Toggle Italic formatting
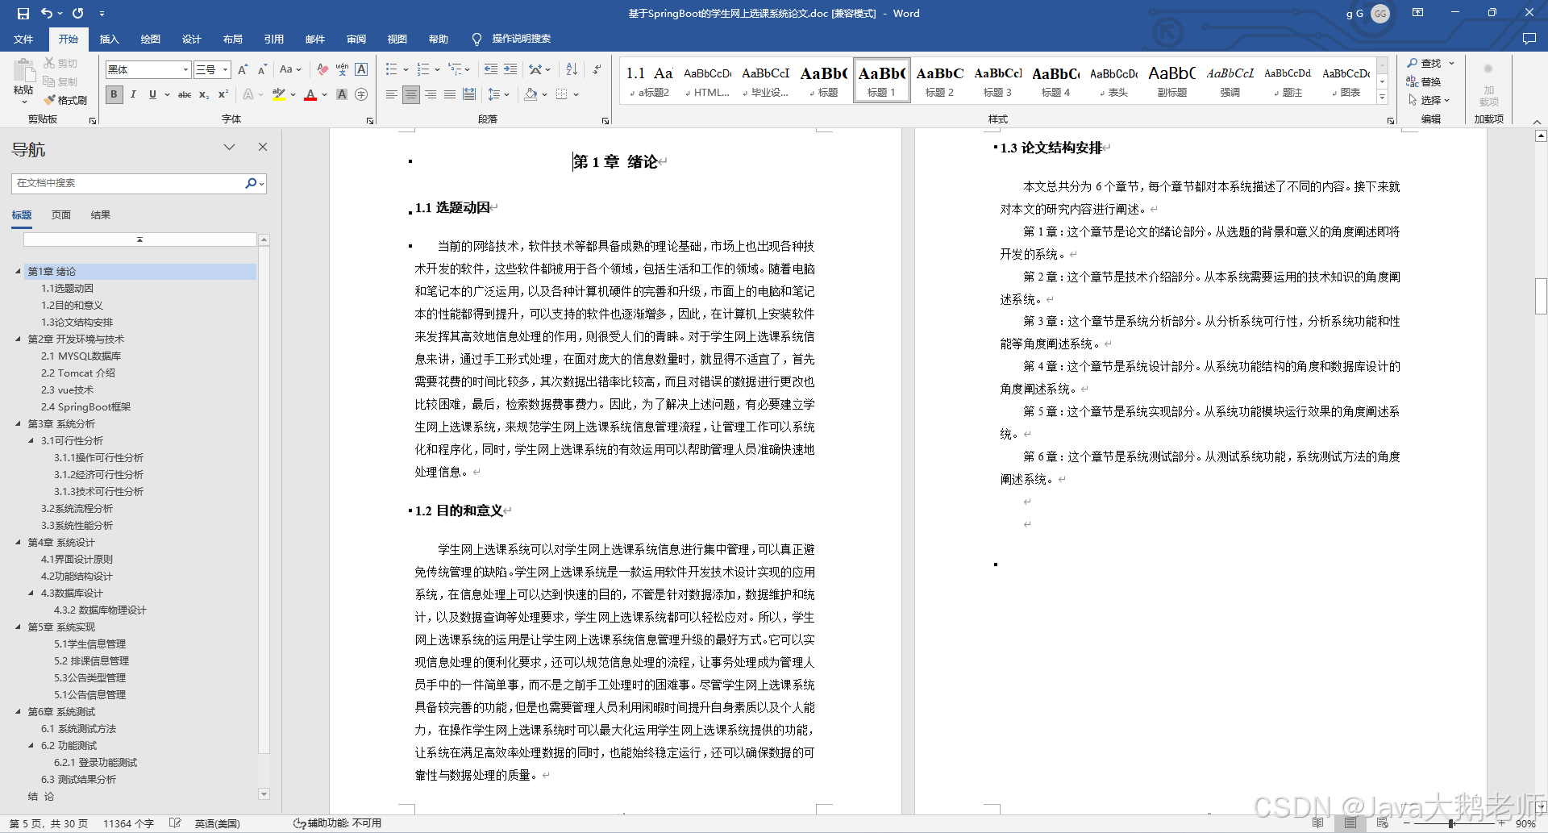 point(133,94)
